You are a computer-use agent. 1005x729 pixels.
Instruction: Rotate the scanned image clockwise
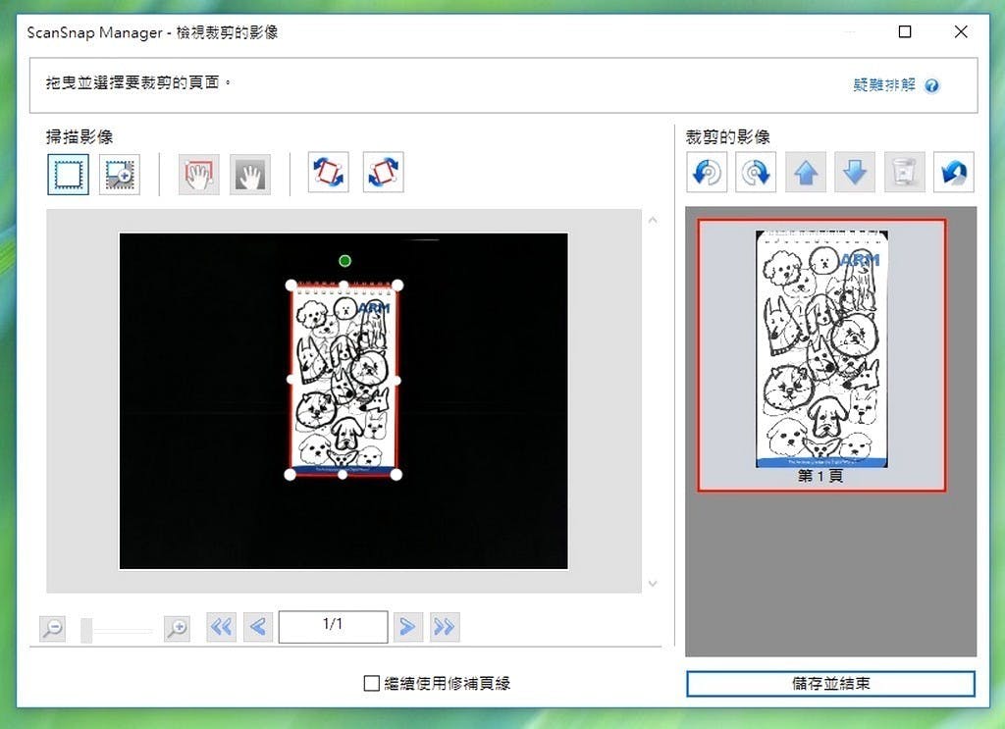tap(383, 173)
